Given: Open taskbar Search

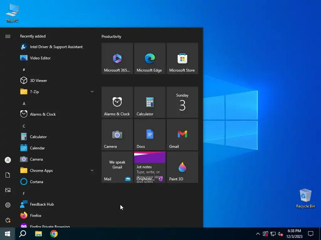Looking at the screenshot, I should (23, 234).
